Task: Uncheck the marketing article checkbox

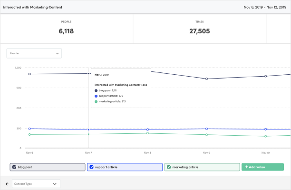Action: [169, 167]
